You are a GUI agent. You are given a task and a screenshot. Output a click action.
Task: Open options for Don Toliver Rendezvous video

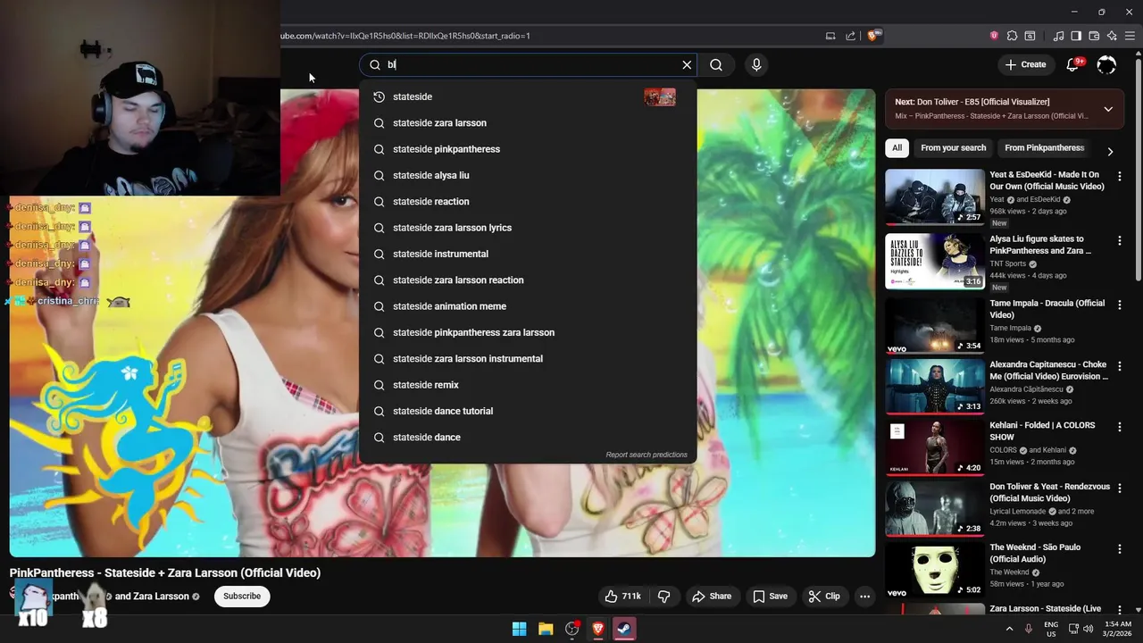pos(1119,489)
